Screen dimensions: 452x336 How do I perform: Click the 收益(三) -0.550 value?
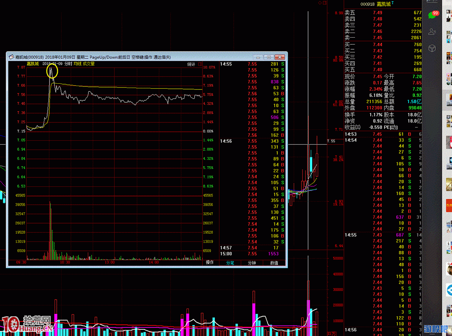(x=375, y=127)
